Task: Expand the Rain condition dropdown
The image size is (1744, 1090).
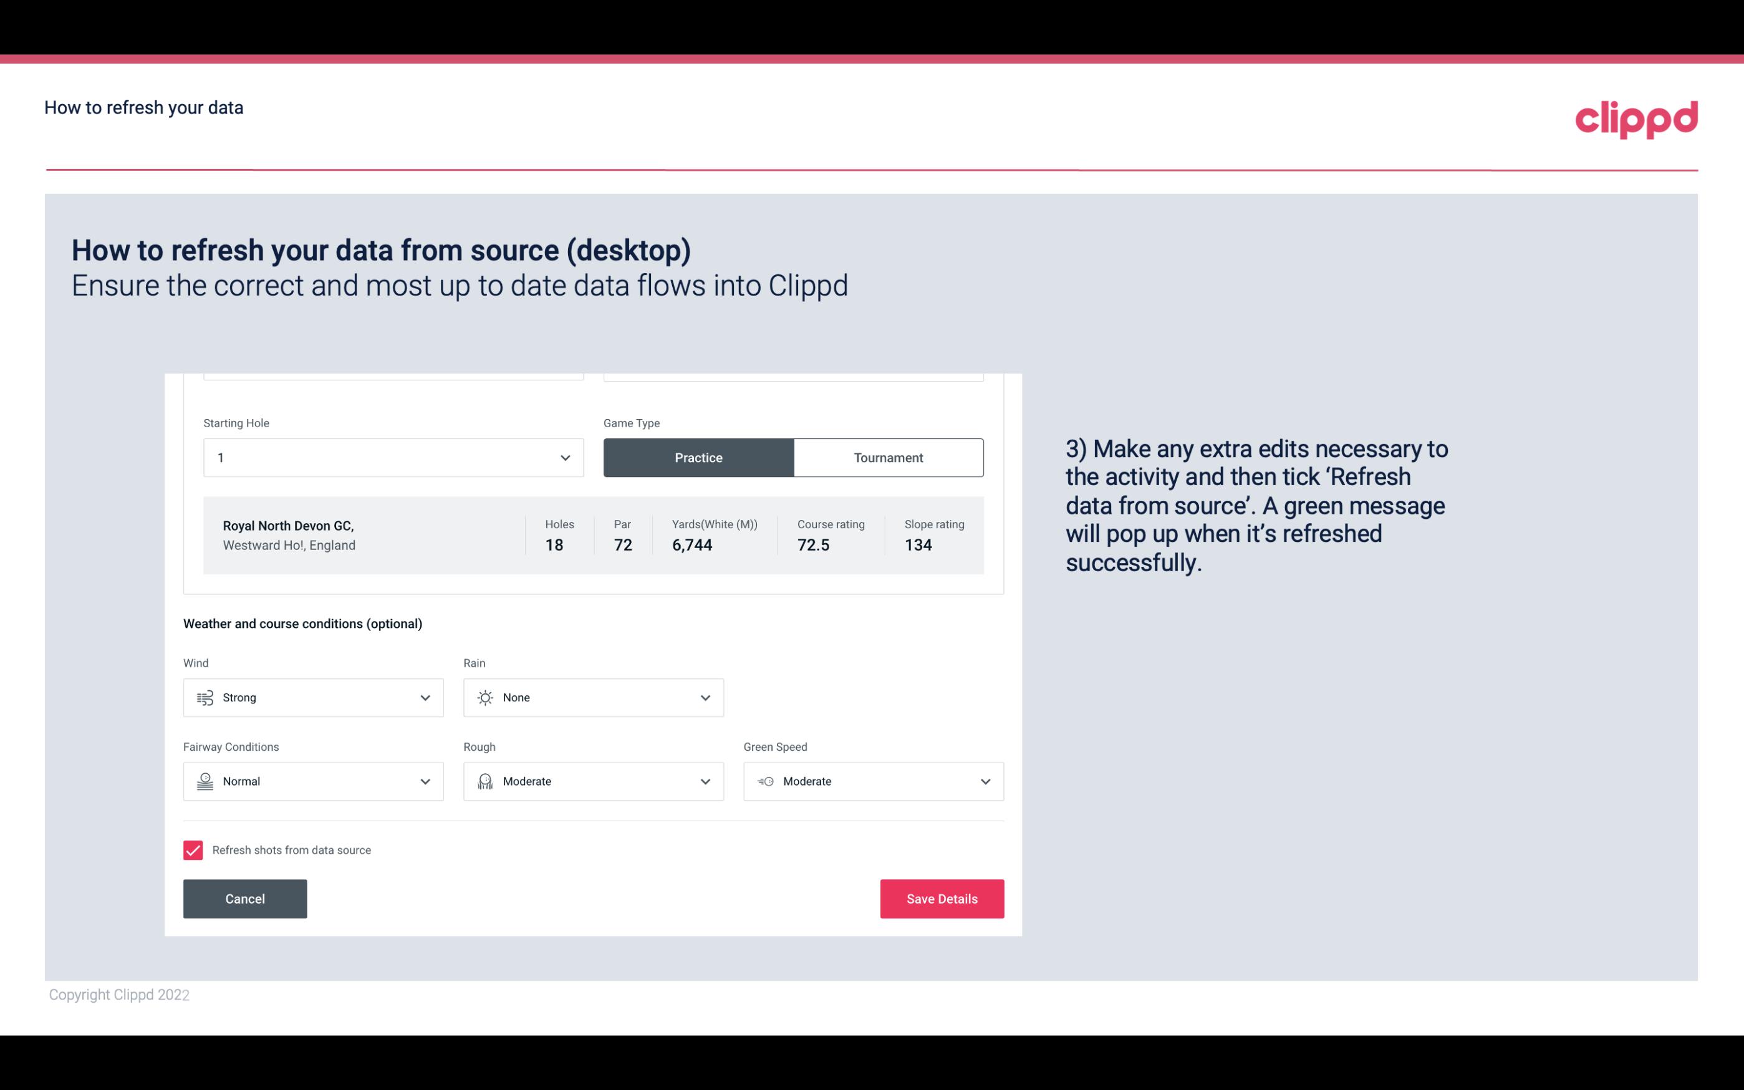Action: pos(705,697)
